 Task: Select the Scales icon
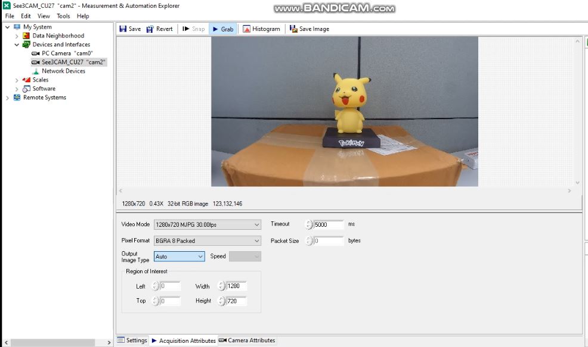pyautogui.click(x=26, y=80)
